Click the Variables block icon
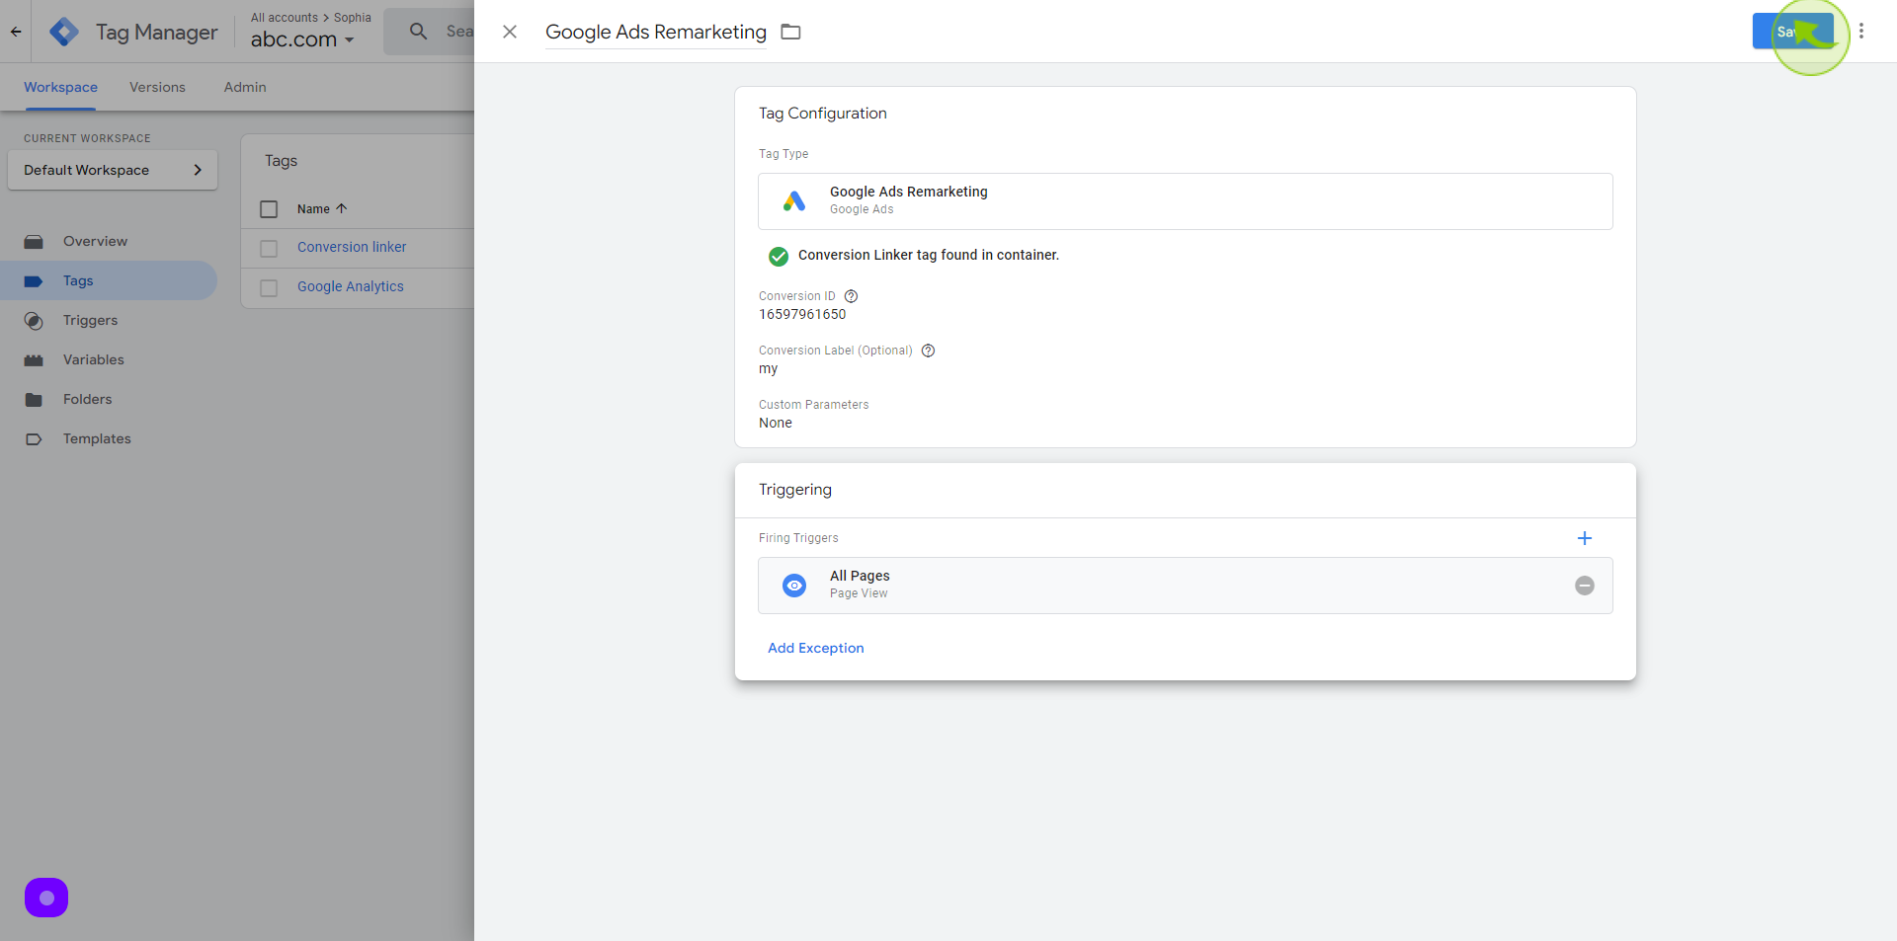The image size is (1897, 941). (34, 360)
